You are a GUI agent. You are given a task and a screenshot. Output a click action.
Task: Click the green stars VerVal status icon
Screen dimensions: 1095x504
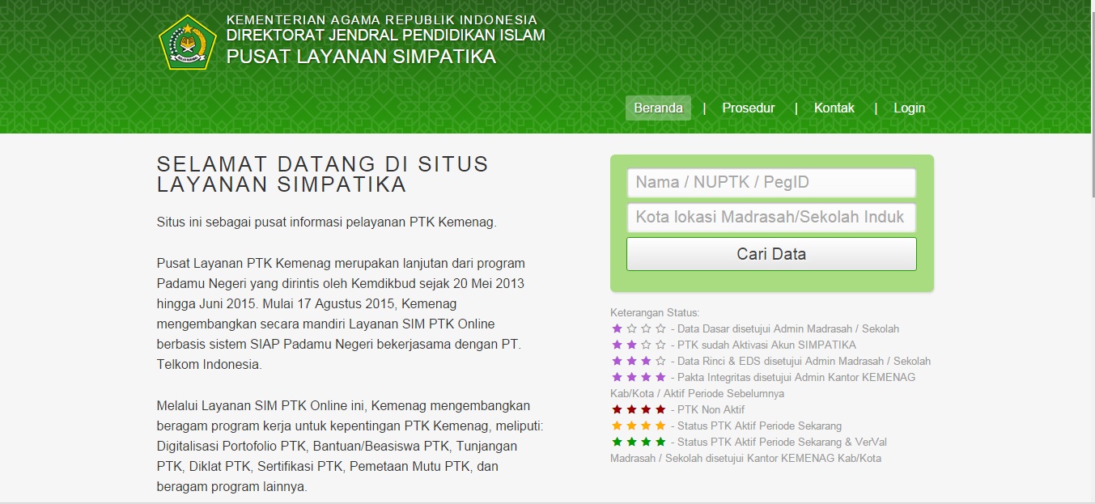639,442
